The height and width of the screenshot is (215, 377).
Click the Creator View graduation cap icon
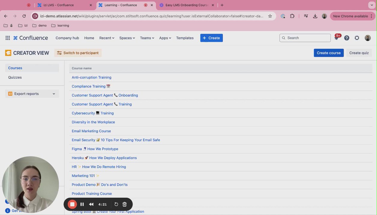[x=8, y=53]
